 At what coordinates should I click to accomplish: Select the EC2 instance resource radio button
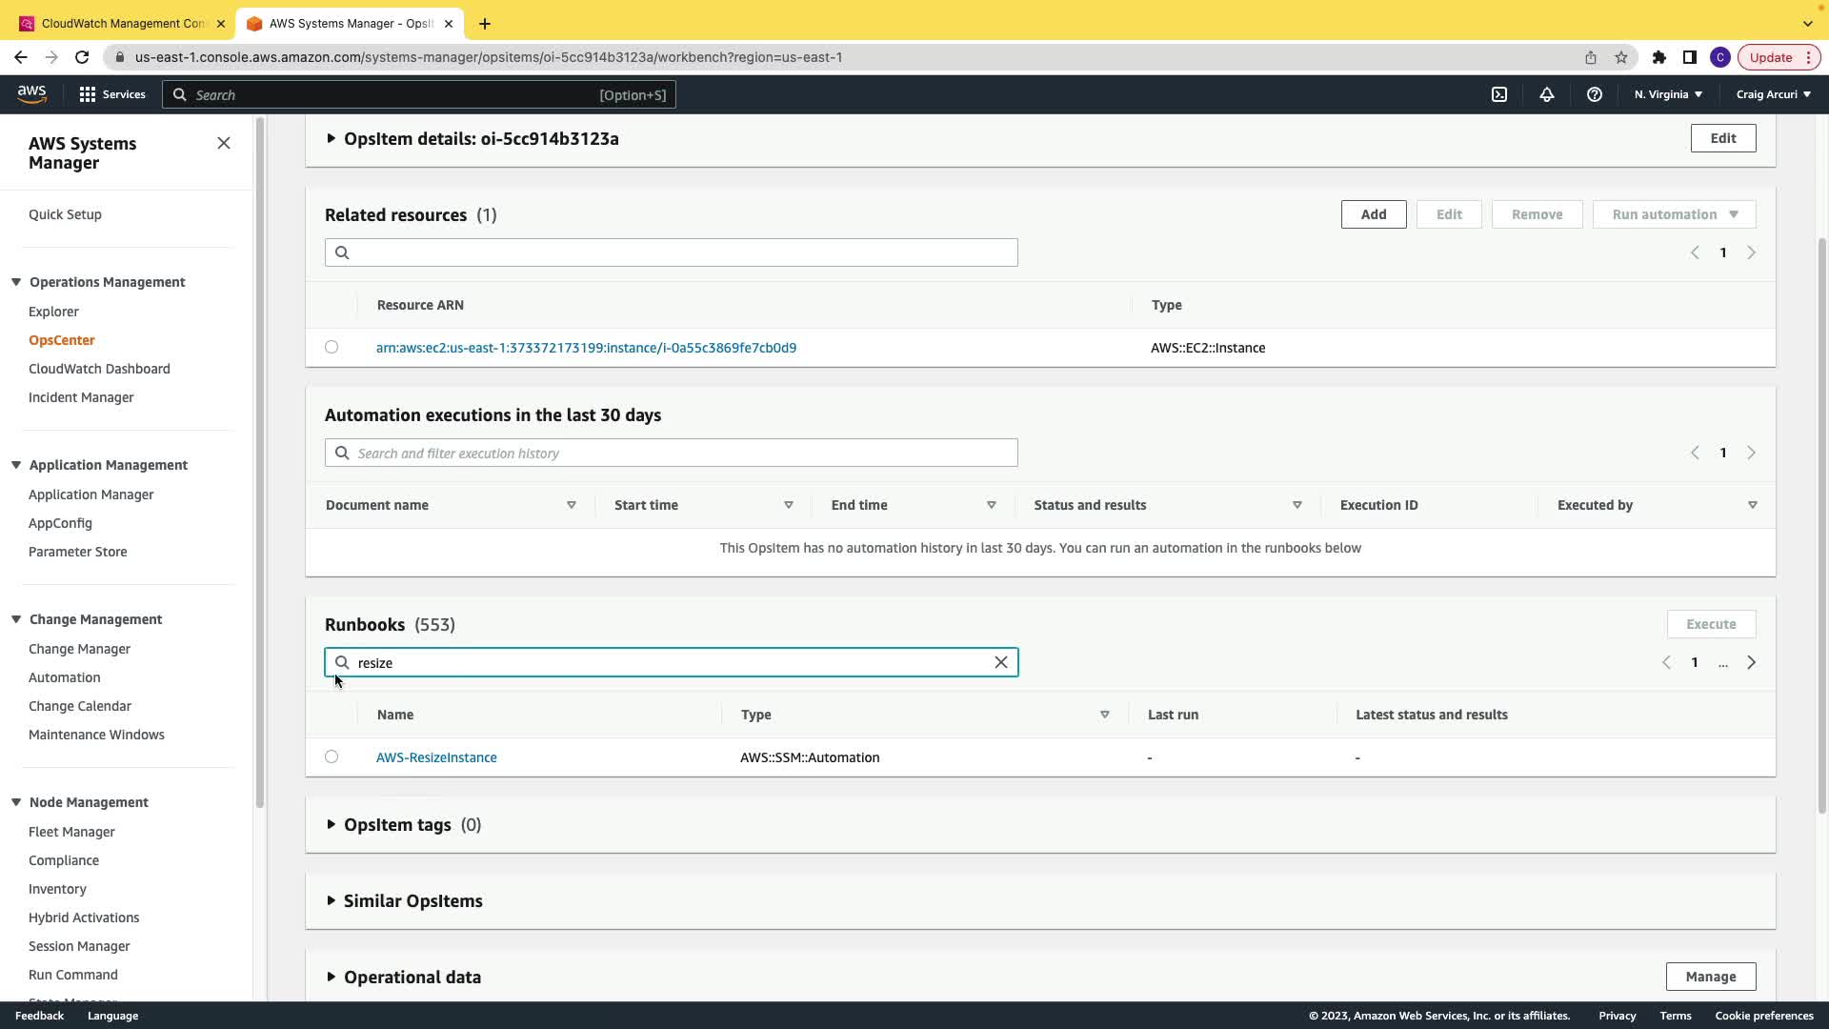point(332,347)
